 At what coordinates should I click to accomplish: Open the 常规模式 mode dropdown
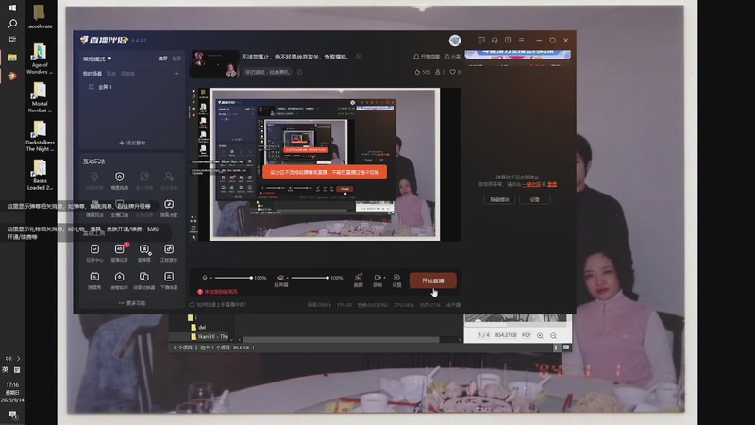tap(97, 59)
